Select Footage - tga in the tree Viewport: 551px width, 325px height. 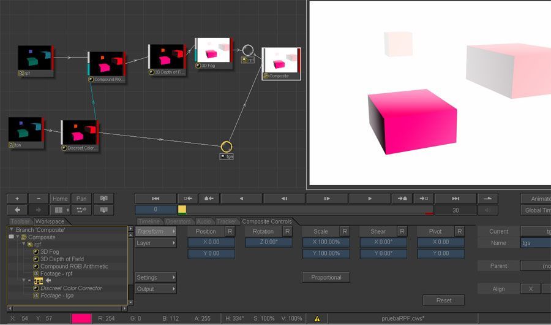pos(57,296)
